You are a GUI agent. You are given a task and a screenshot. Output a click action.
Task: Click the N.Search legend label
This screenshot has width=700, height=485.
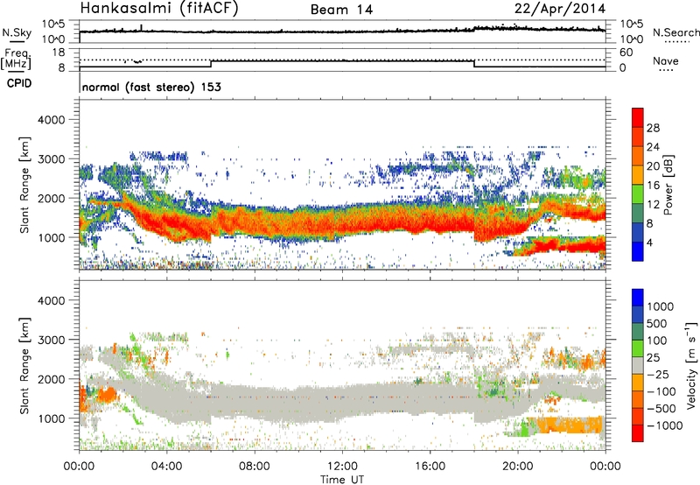(675, 32)
